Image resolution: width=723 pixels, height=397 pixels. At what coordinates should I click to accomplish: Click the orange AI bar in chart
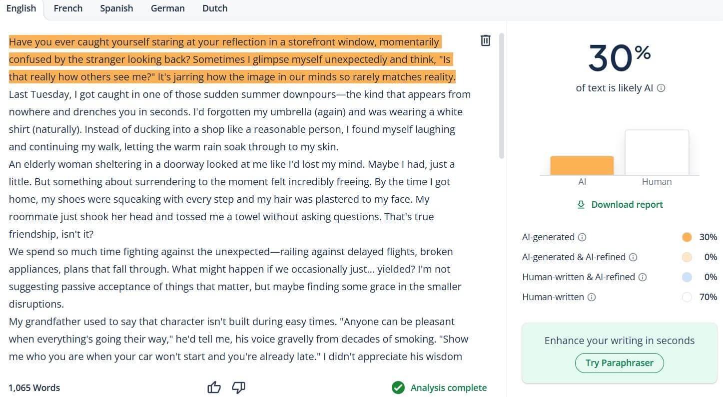coord(582,165)
